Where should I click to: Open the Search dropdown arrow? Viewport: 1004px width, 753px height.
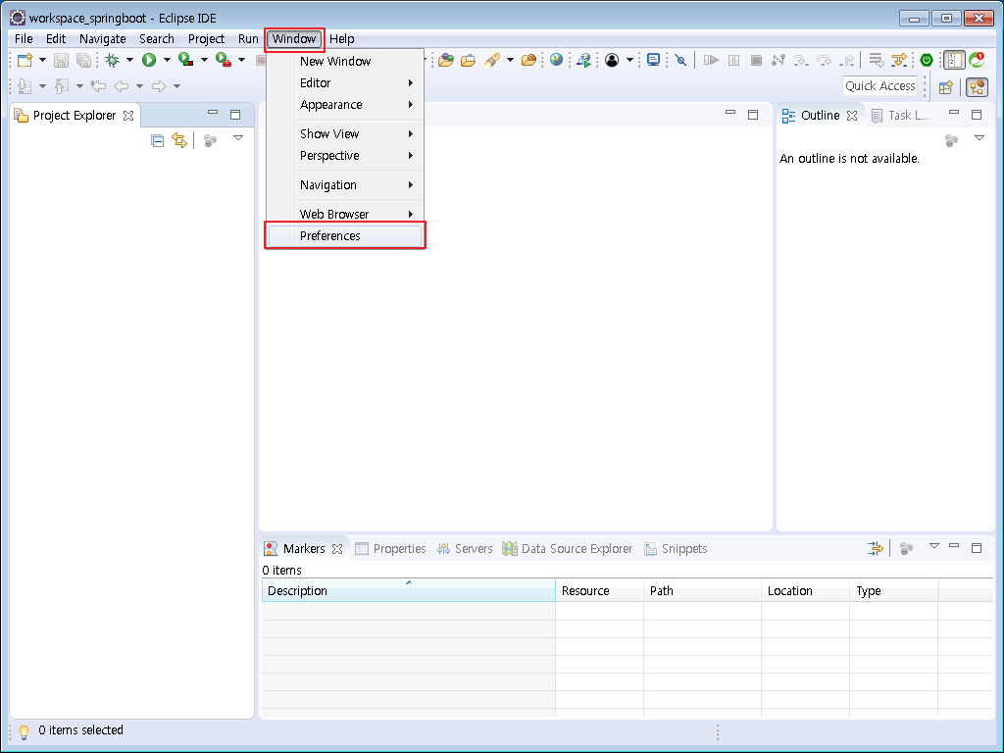coord(510,60)
